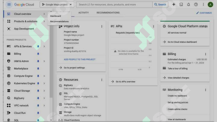Open the notifications bell
Screen dimensions: 217x122
(188, 5)
